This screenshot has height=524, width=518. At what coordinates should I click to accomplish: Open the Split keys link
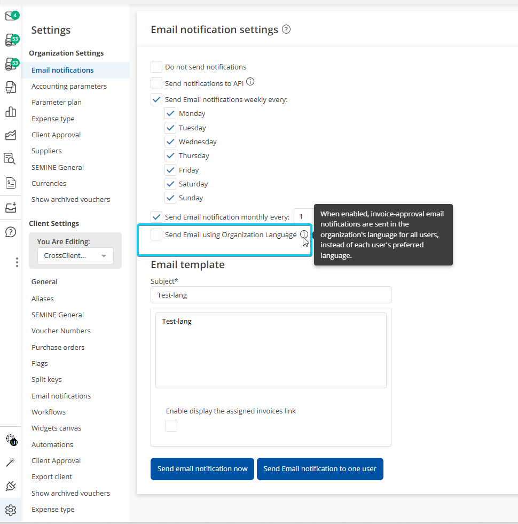[46, 380]
